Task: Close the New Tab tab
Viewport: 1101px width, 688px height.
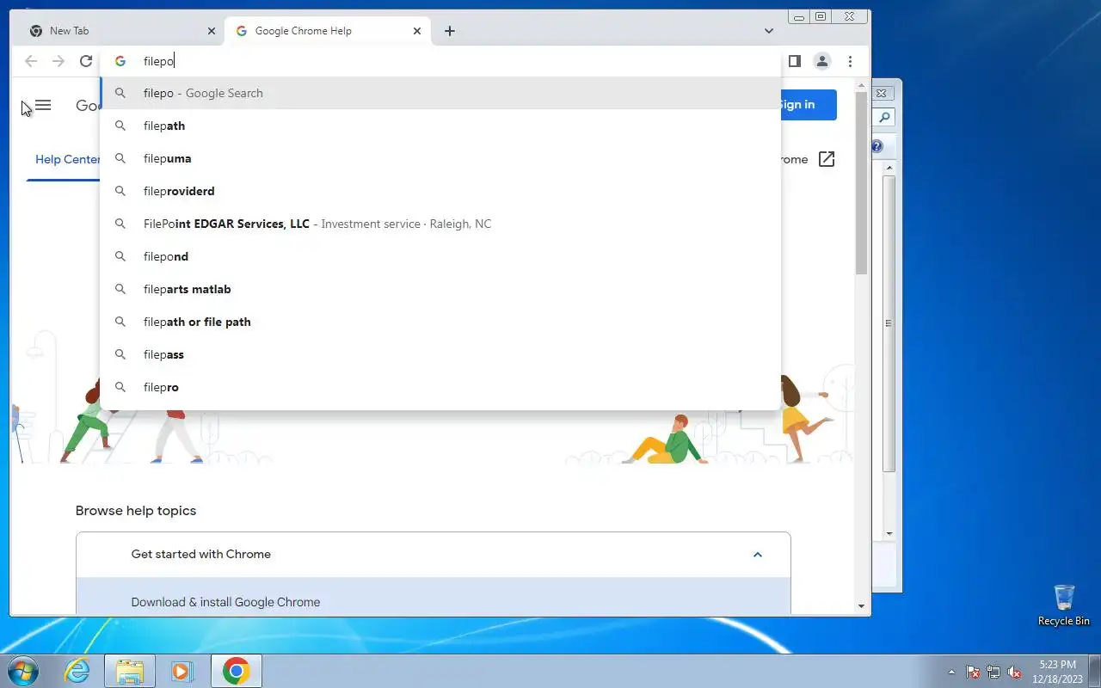Action: (x=212, y=31)
